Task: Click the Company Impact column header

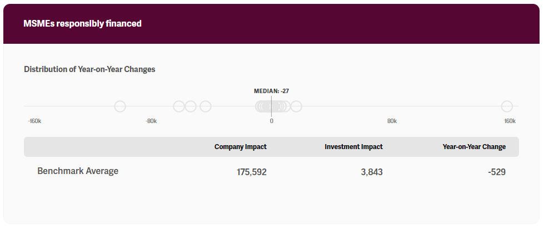Action: (x=241, y=147)
